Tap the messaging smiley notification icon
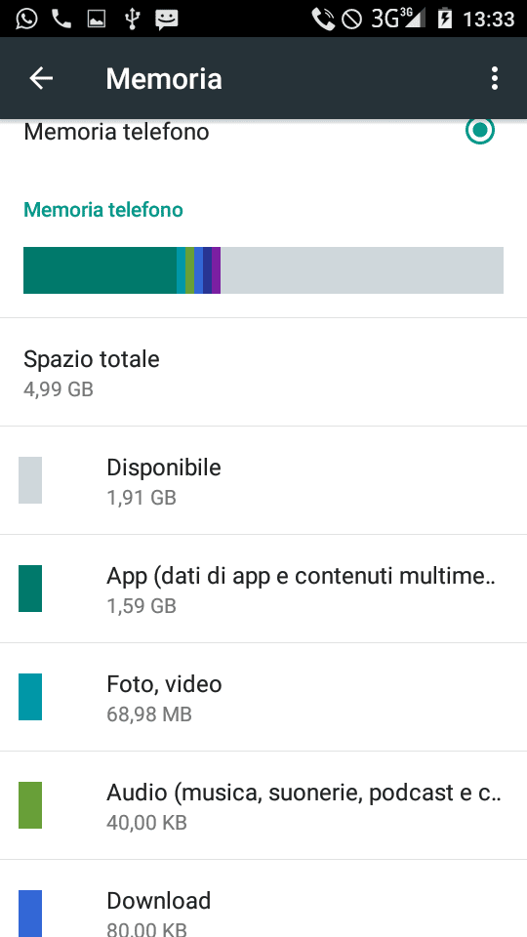The width and height of the screenshot is (527, 937). click(167, 20)
